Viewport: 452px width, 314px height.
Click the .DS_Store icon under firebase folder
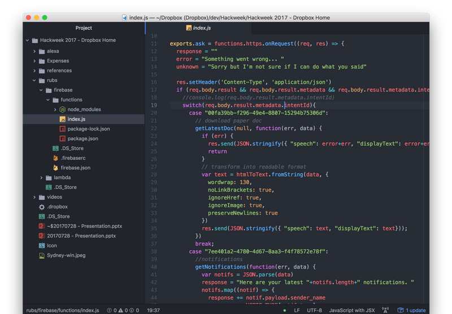[55, 149]
